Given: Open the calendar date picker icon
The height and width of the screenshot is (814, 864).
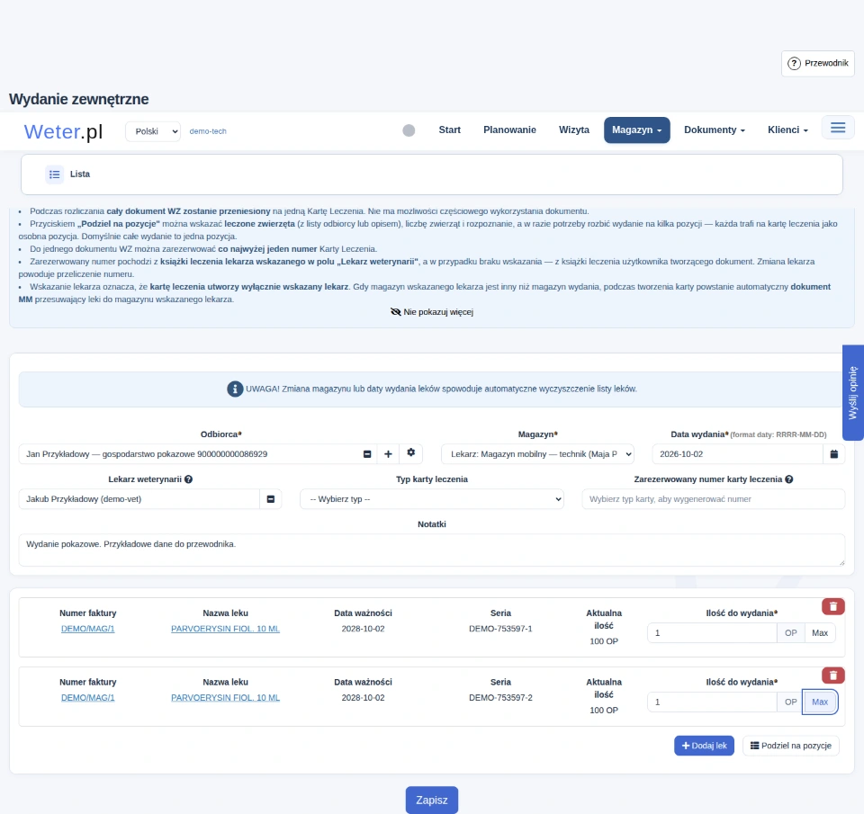Looking at the screenshot, I should tap(834, 454).
